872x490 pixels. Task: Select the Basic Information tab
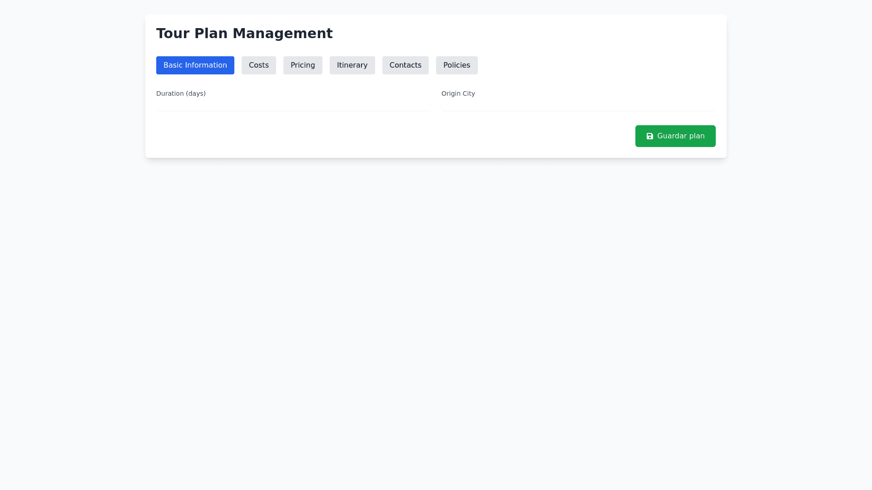click(195, 65)
